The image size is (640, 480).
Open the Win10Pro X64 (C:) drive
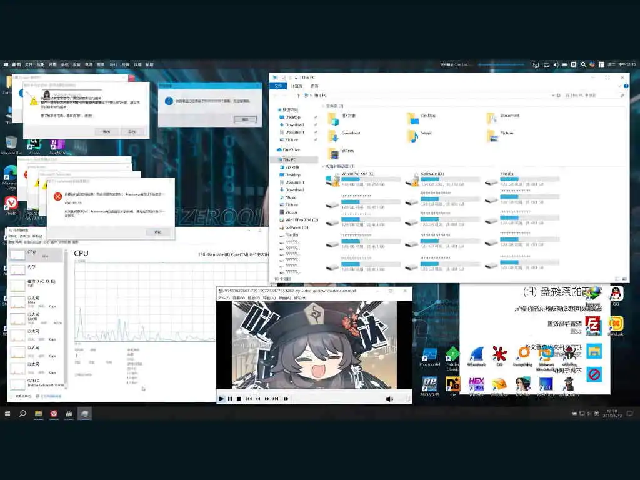(363, 179)
